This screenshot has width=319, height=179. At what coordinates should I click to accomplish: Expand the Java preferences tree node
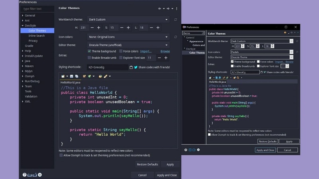(23, 61)
